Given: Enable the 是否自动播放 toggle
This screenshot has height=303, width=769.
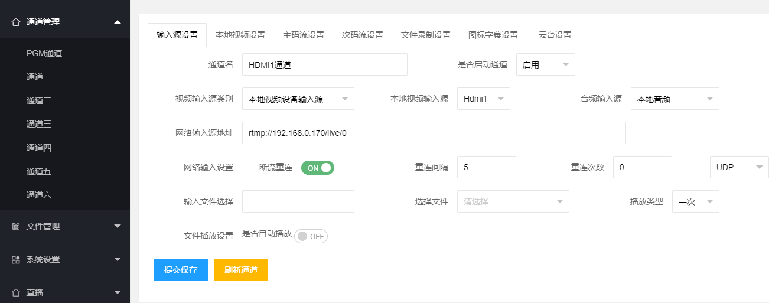Looking at the screenshot, I should [311, 236].
